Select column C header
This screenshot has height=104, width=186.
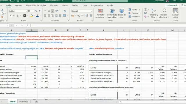click(x=44, y=30)
